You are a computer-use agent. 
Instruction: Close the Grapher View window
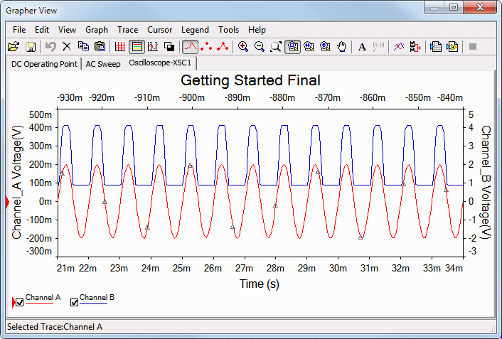pos(480,8)
